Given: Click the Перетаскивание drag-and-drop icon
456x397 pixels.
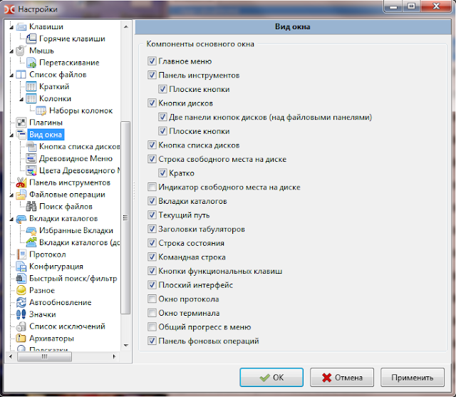Looking at the screenshot, I should click(x=31, y=63).
